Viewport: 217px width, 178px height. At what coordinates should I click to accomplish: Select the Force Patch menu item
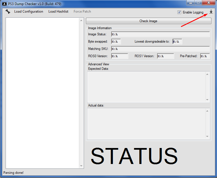[82, 11]
